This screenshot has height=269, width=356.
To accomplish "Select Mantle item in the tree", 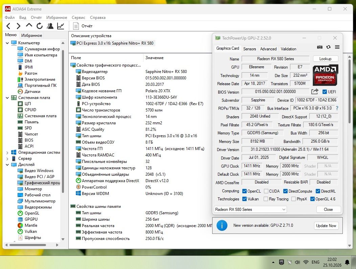I will pyautogui.click(x=31, y=225).
